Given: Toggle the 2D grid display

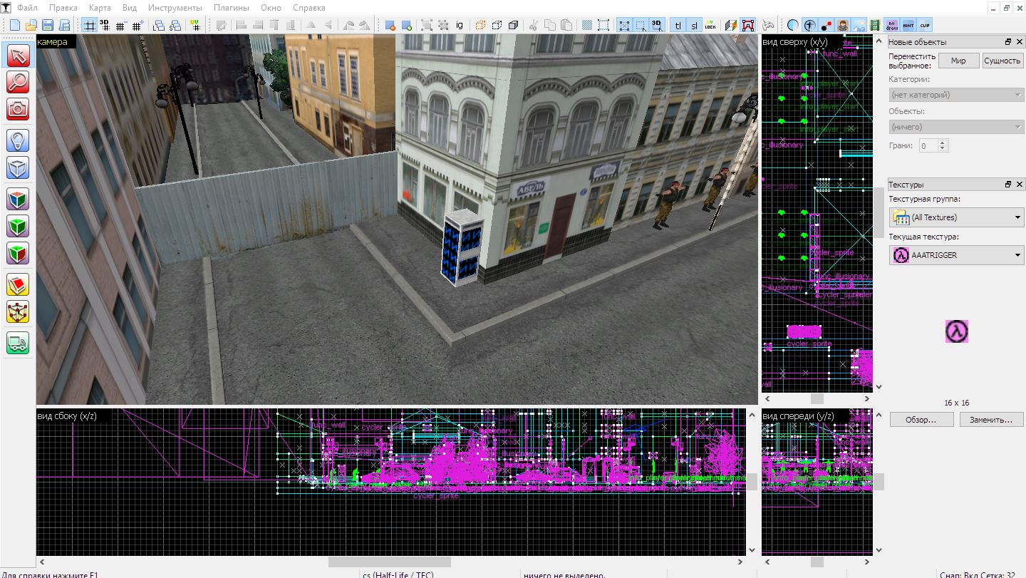Looking at the screenshot, I should [x=89, y=25].
